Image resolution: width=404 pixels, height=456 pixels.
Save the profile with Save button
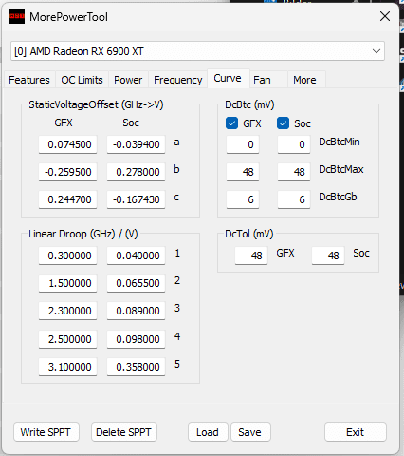[250, 432]
